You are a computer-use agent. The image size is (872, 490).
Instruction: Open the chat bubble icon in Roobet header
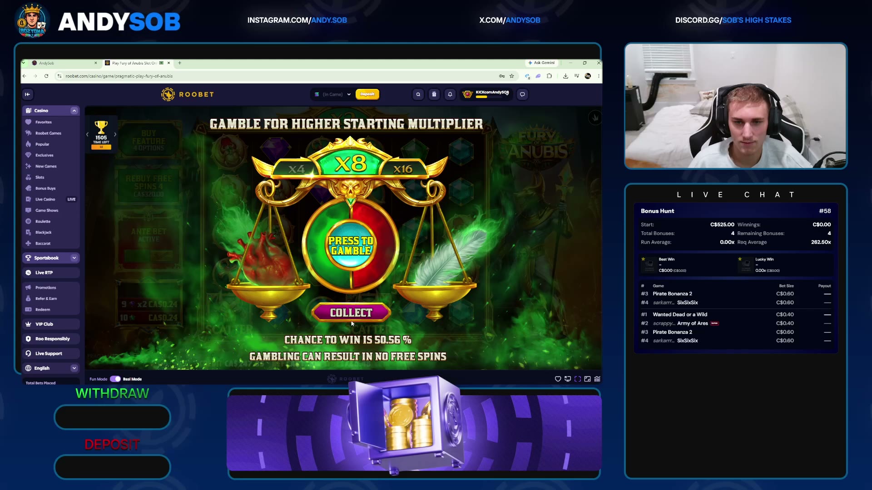tap(523, 94)
